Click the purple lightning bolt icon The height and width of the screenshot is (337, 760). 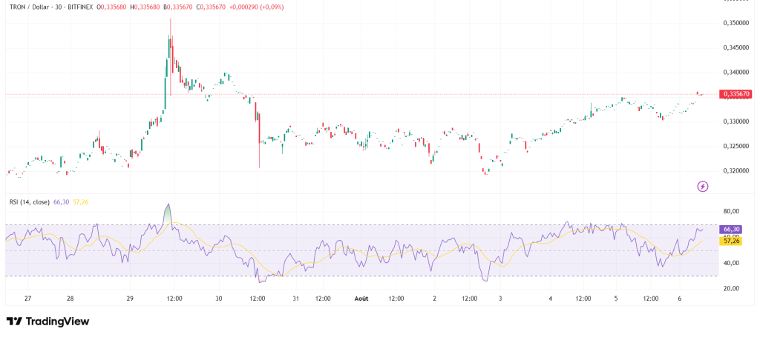(x=703, y=186)
